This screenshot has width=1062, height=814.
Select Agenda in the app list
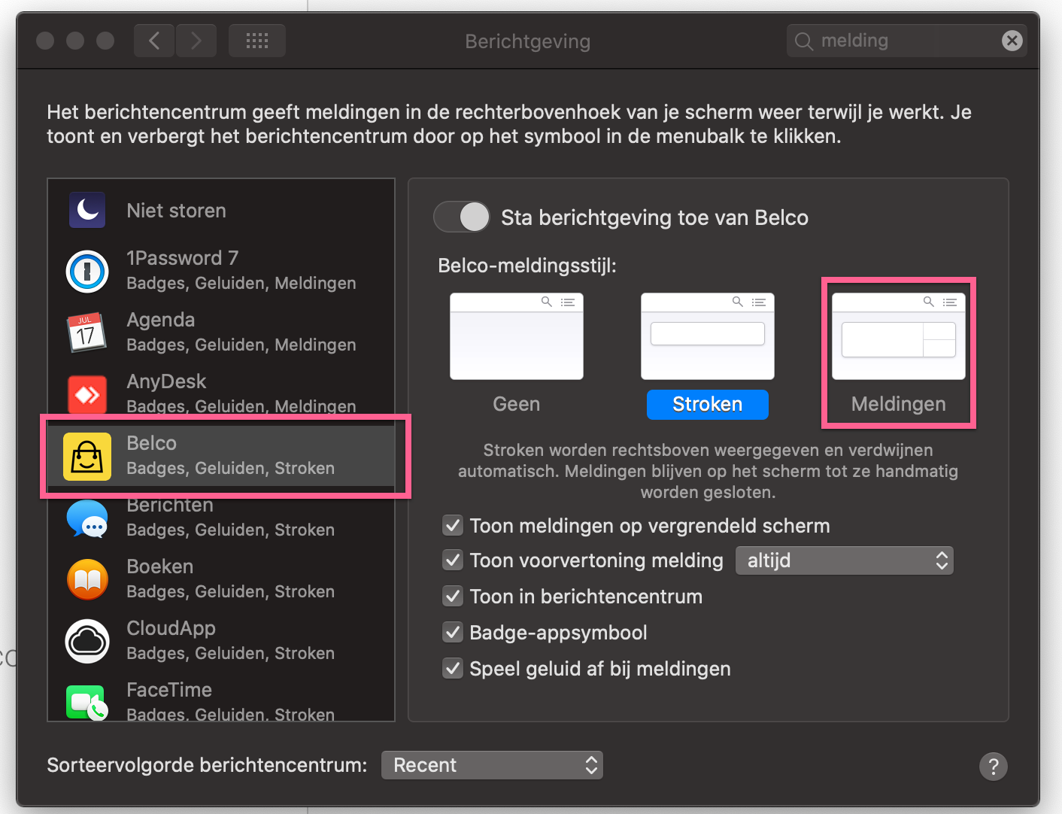(221, 333)
